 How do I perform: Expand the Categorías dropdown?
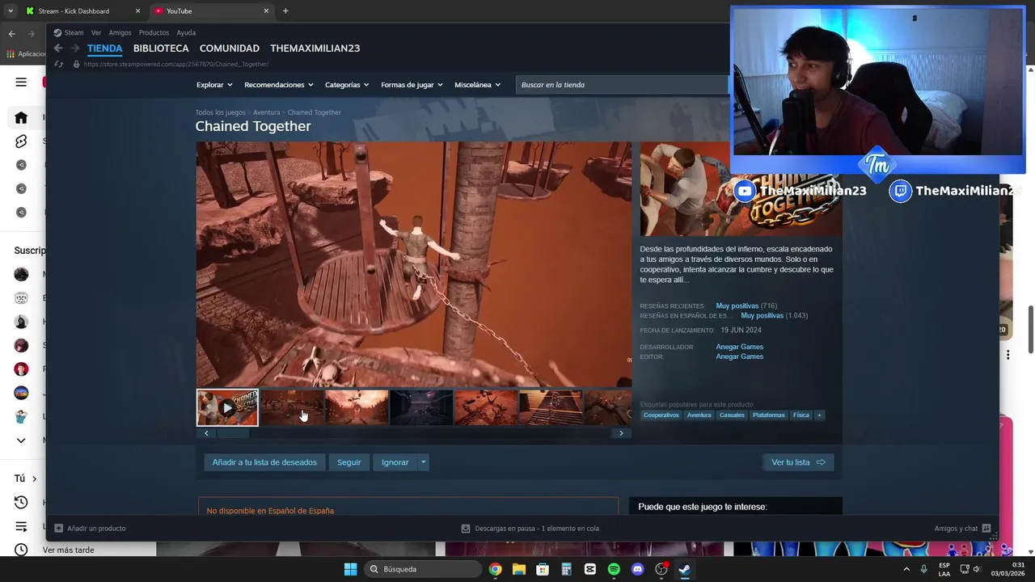click(347, 85)
